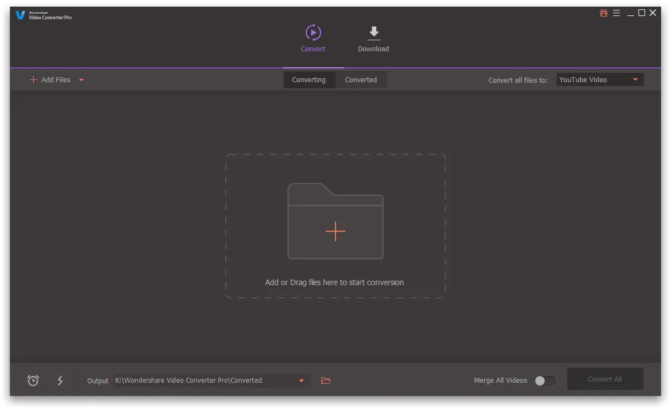The height and width of the screenshot is (407, 671).
Task: Open the hamburger menu icon
Action: click(x=616, y=13)
